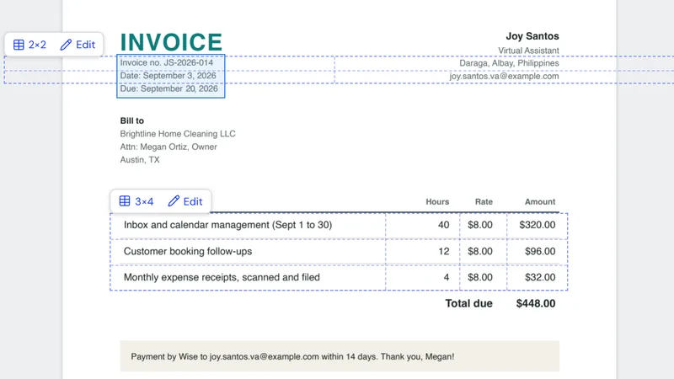Click the hours cell showing 4

tap(423, 278)
